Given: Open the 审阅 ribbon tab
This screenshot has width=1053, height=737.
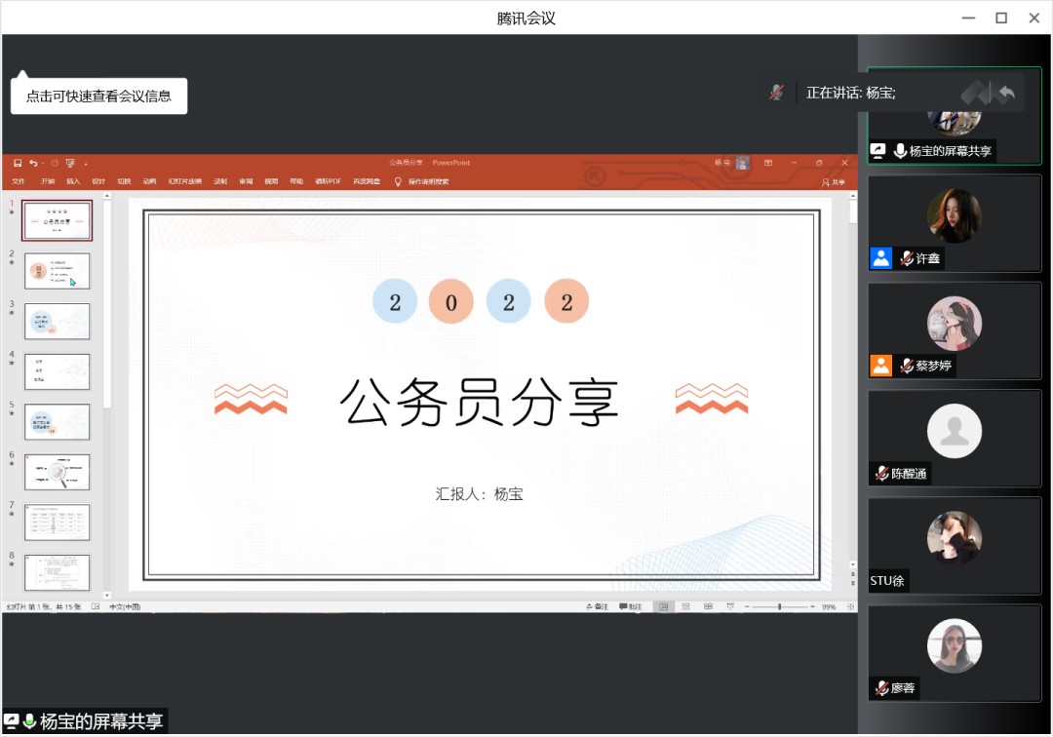Looking at the screenshot, I should [x=246, y=181].
